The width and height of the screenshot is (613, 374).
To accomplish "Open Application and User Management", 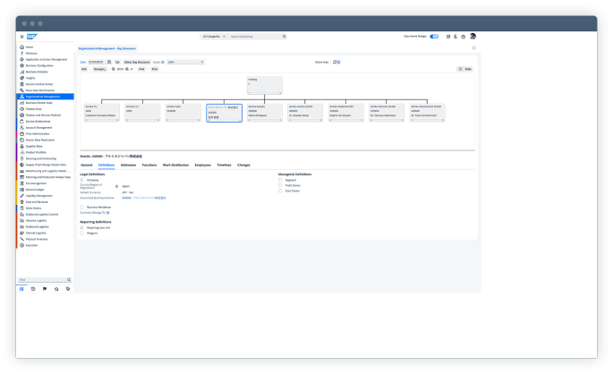I will pos(47,59).
